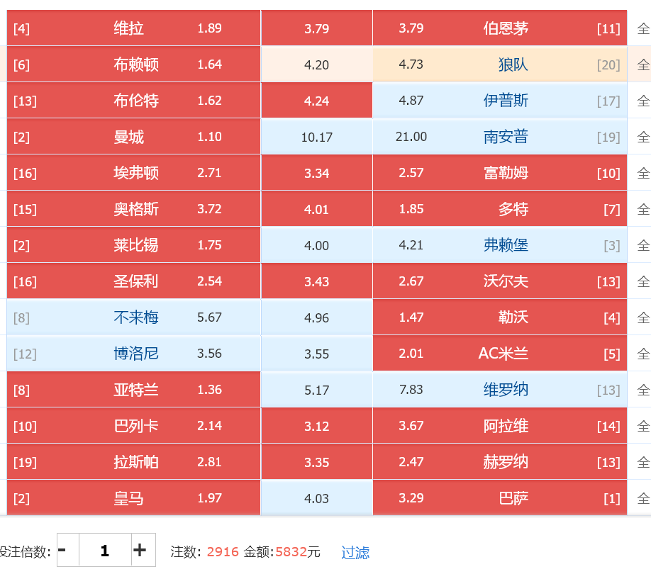Open the 过滤 filter link

(355, 552)
